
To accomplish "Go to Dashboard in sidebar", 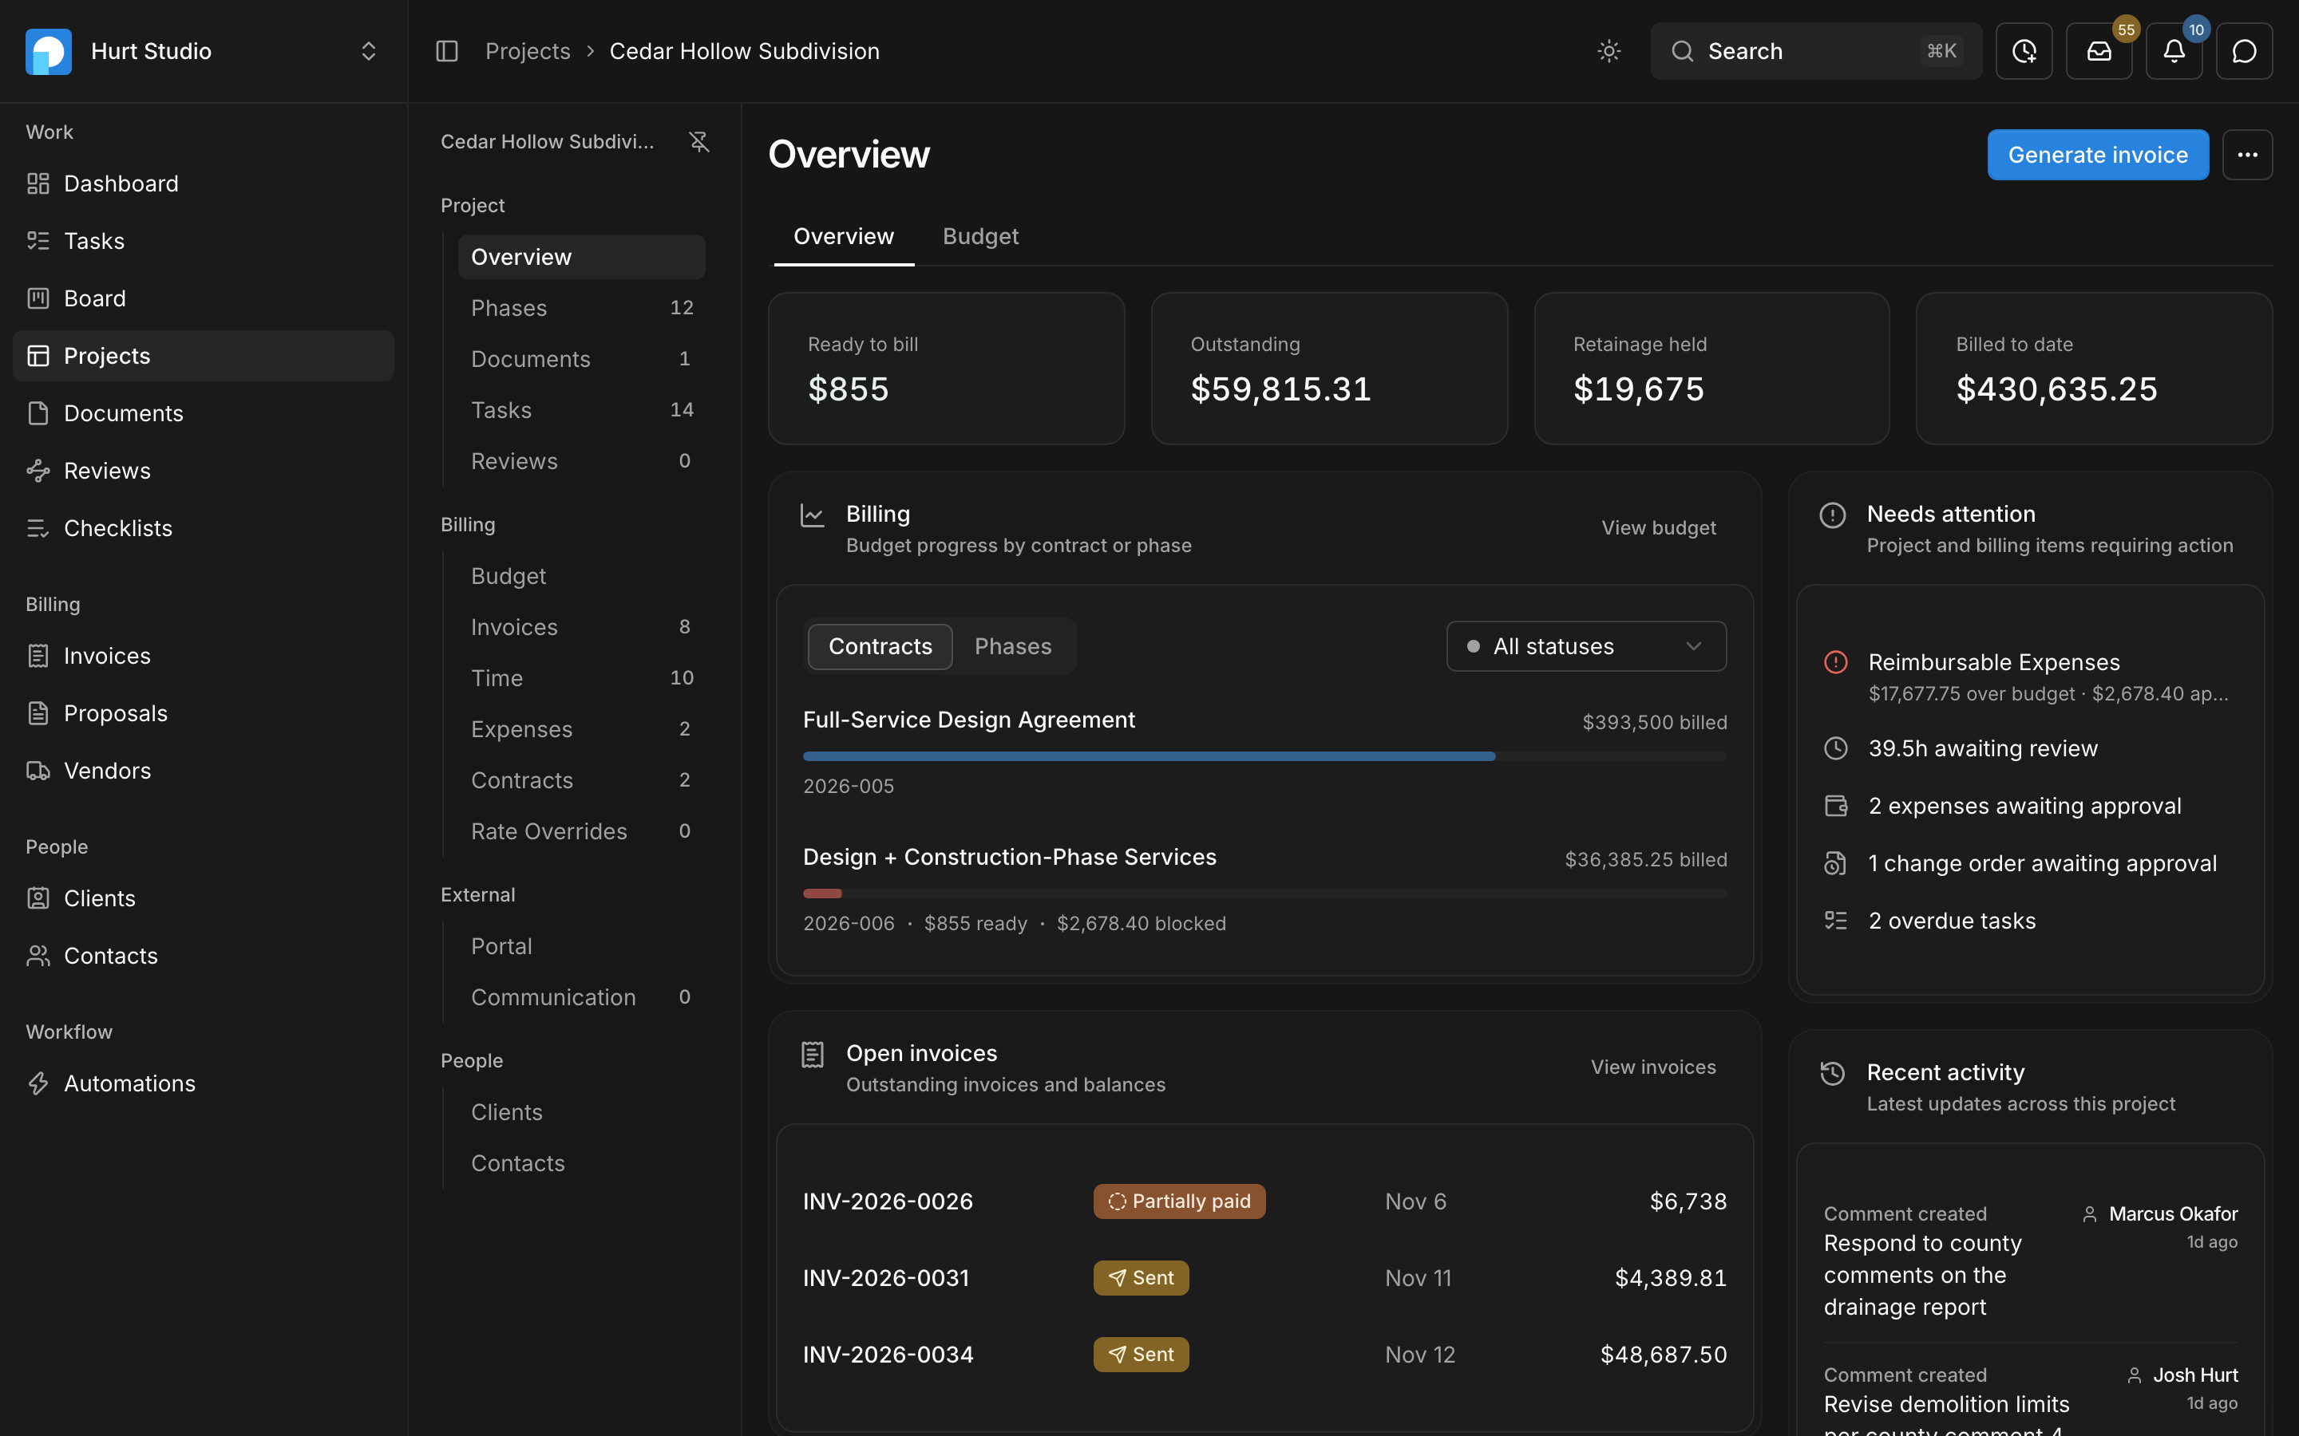I will click(x=204, y=184).
